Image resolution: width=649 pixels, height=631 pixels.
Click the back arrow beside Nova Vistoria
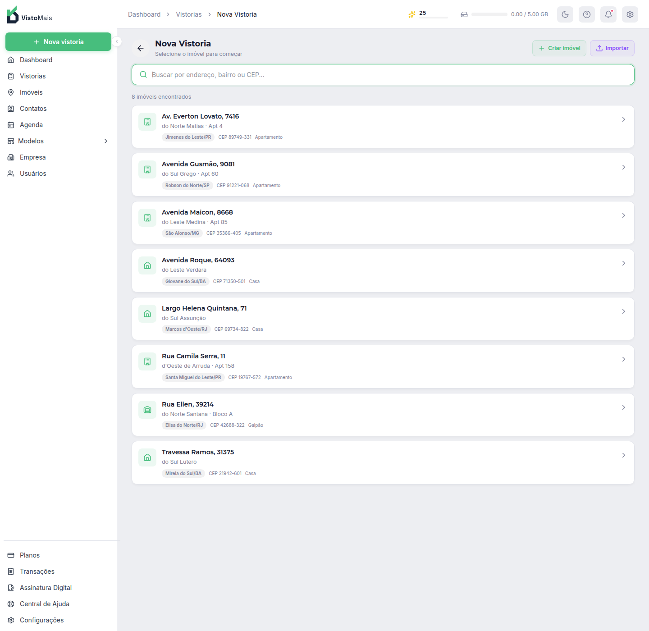[141, 48]
